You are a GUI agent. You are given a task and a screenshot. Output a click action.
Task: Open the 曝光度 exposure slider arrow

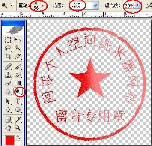point(138,6)
